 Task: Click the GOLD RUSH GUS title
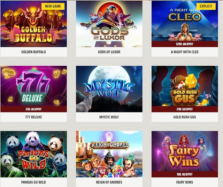click(185, 117)
